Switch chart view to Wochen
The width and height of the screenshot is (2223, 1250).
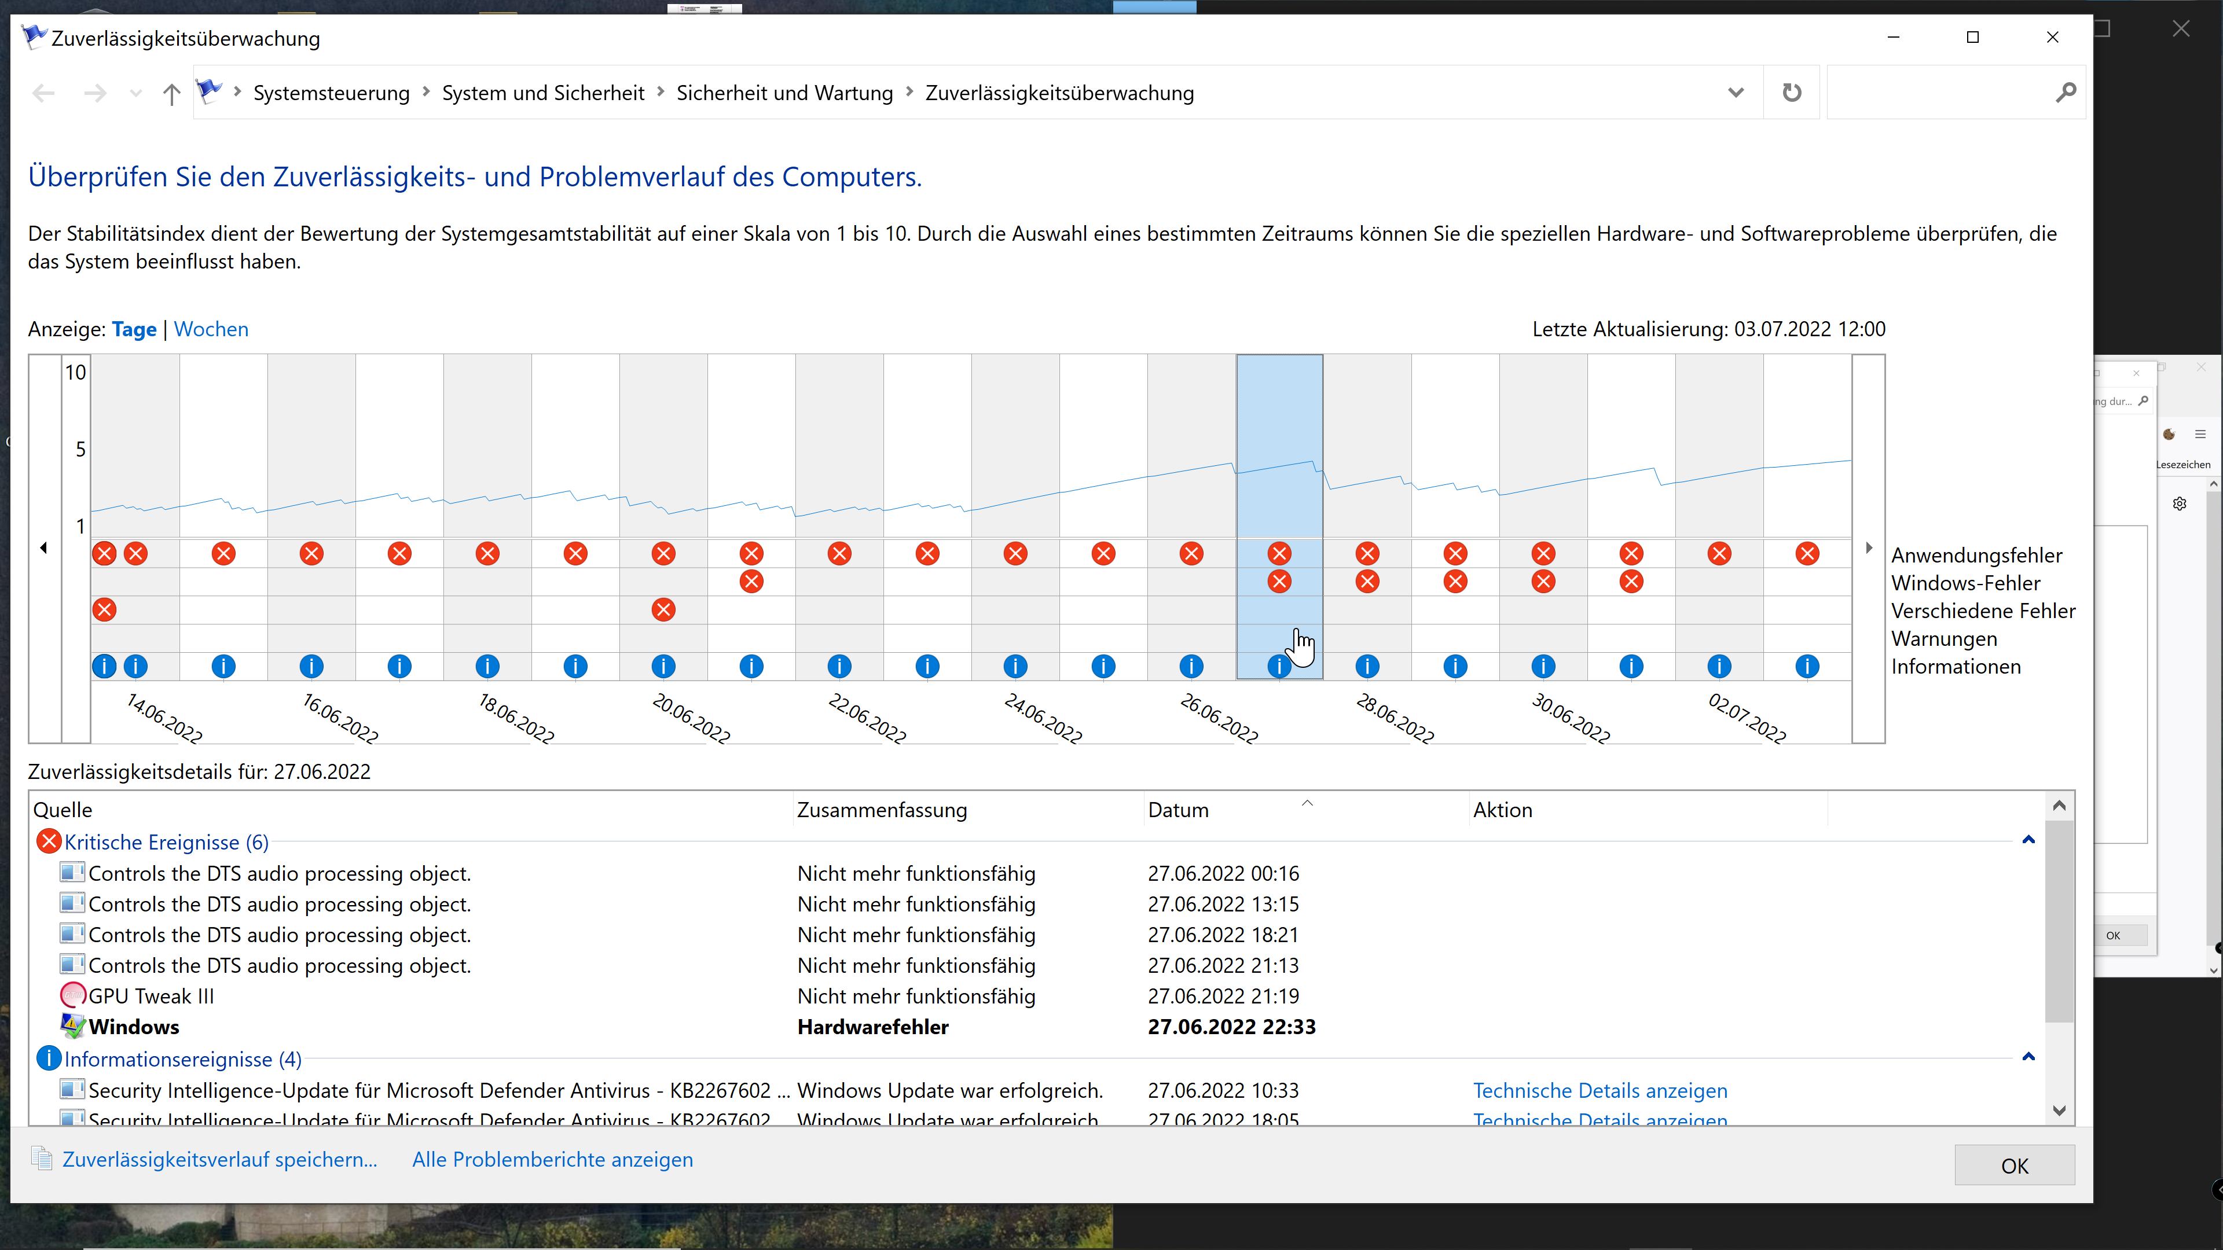click(x=211, y=329)
